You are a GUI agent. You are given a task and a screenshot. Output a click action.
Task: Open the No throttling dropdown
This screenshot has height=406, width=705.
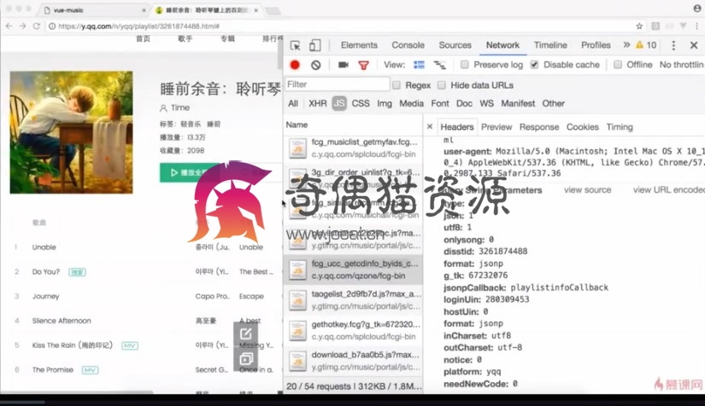pyautogui.click(x=681, y=65)
